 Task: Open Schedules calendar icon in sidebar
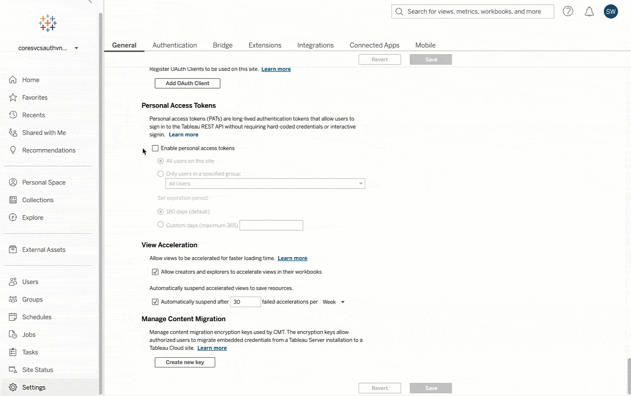point(13,317)
